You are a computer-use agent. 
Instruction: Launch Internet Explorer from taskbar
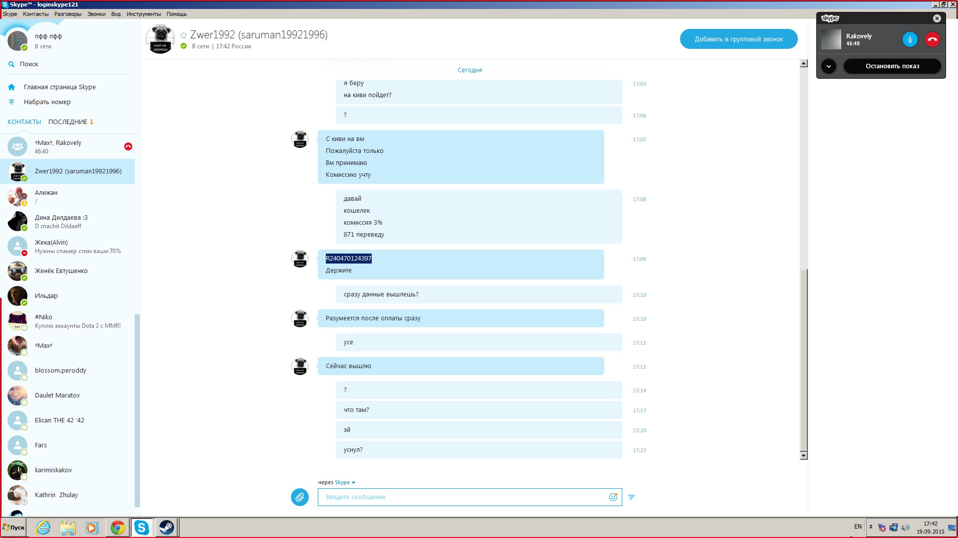[43, 528]
